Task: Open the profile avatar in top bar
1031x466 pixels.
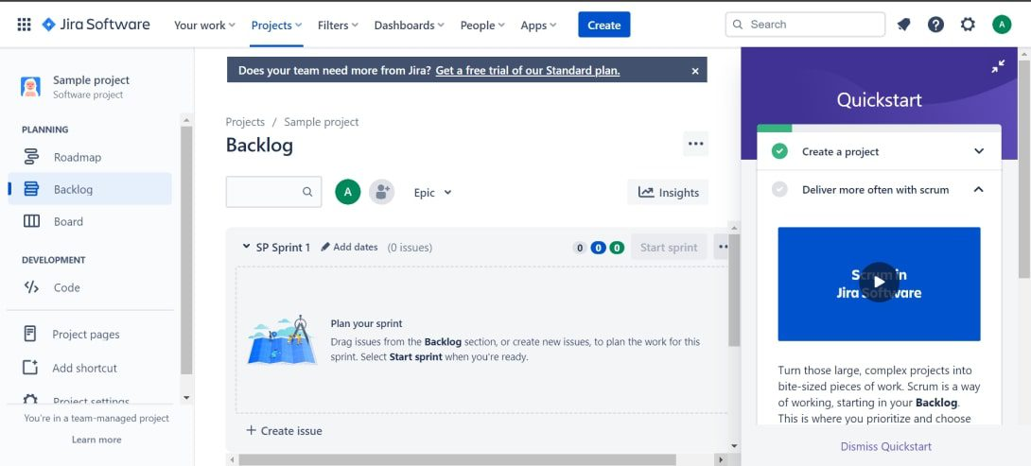Action: click(x=1002, y=25)
